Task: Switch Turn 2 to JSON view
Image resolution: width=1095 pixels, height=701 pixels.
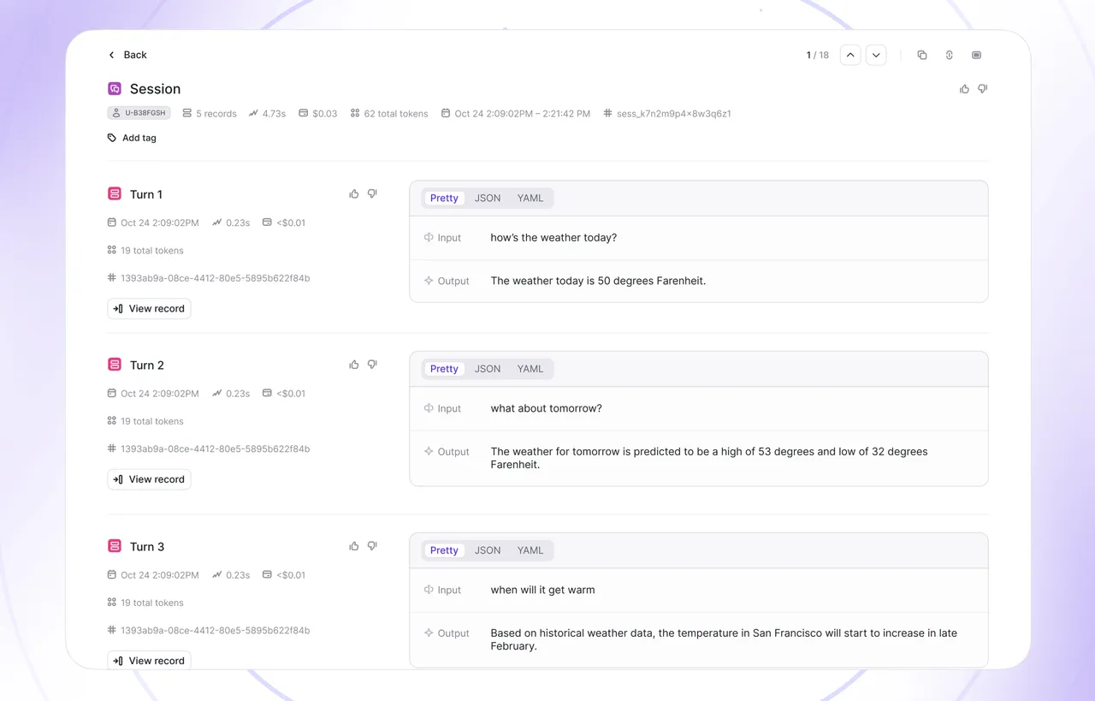Action: [488, 369]
